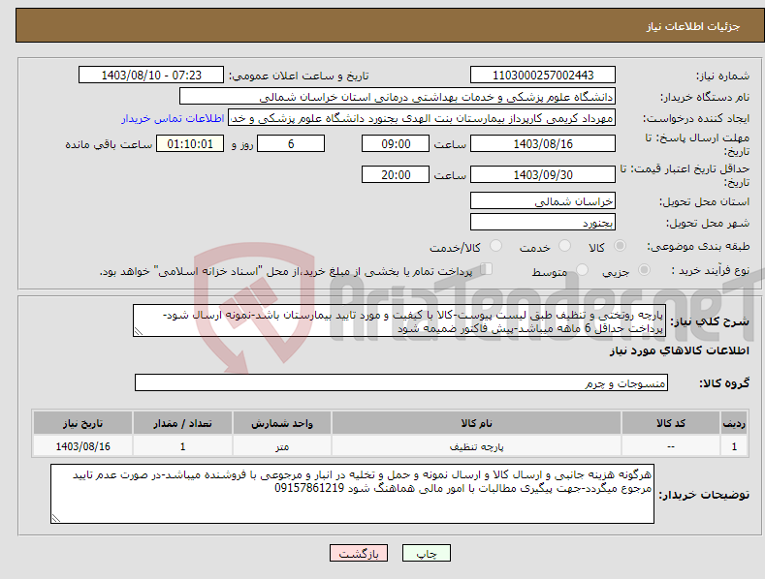Viewport: 765px width, 579px height.
Task: Click the table date cell 1403/08/16
Action: 83,446
